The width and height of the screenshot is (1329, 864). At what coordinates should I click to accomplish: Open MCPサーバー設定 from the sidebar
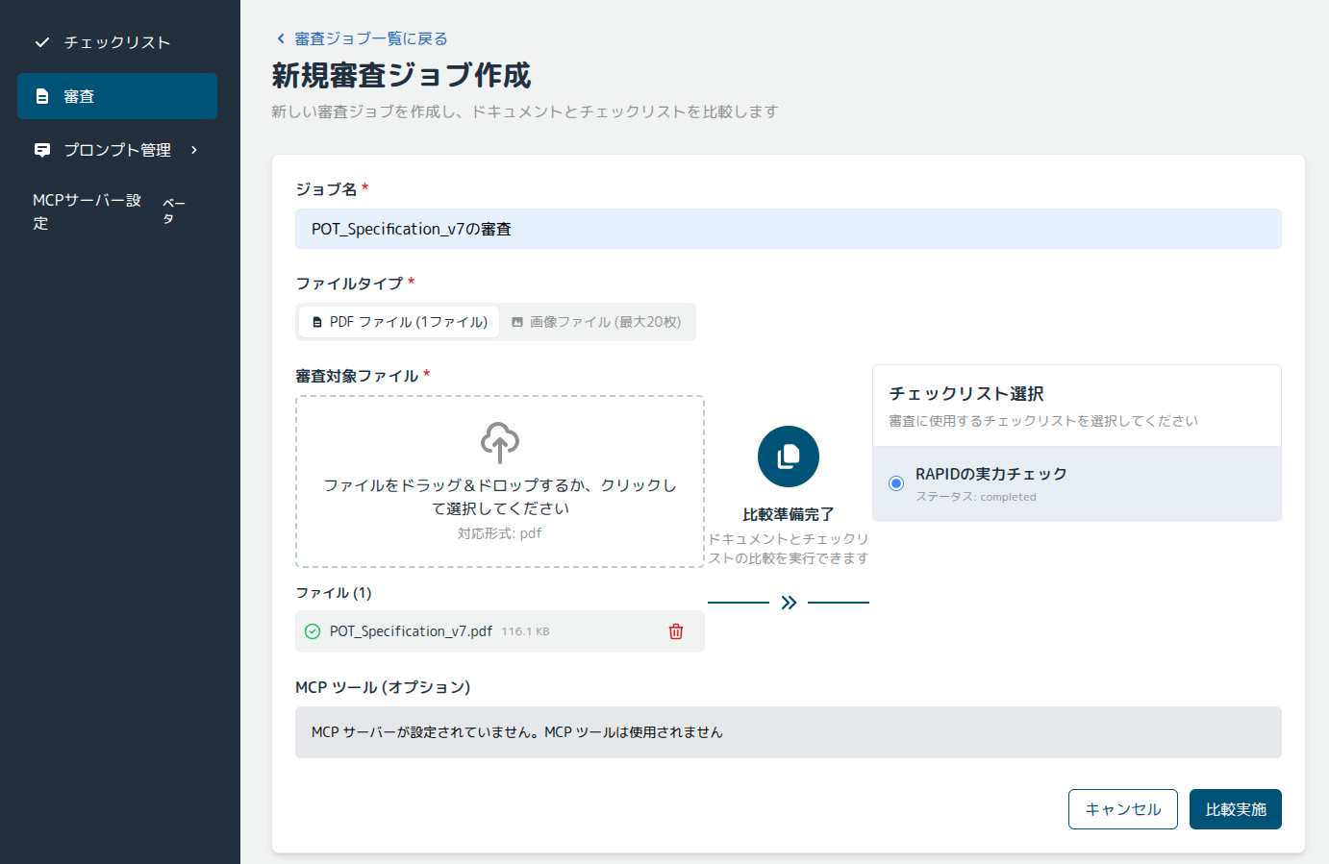(87, 210)
